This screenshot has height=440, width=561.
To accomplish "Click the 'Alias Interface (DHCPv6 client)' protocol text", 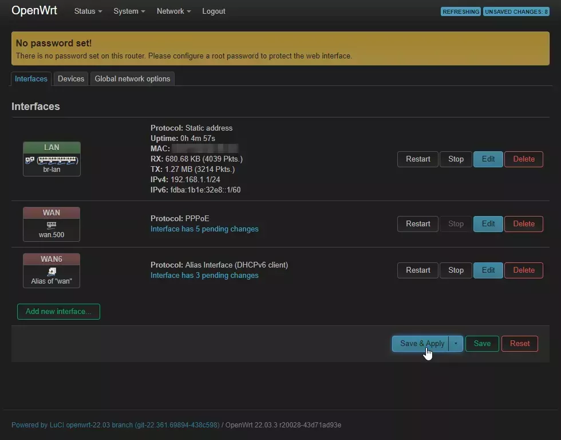I will click(236, 265).
